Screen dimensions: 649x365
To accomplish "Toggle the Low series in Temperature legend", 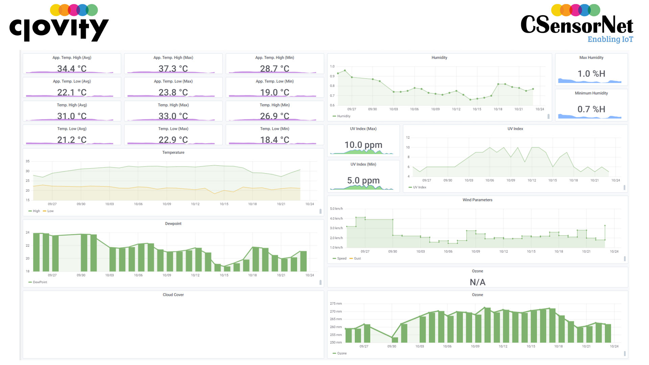I will [48, 211].
